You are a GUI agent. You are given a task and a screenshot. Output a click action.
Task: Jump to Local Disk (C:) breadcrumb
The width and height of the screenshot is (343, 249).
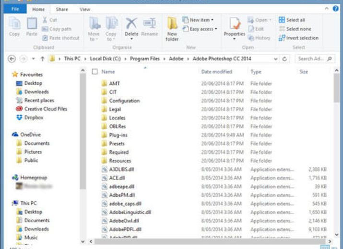pyautogui.click(x=105, y=59)
